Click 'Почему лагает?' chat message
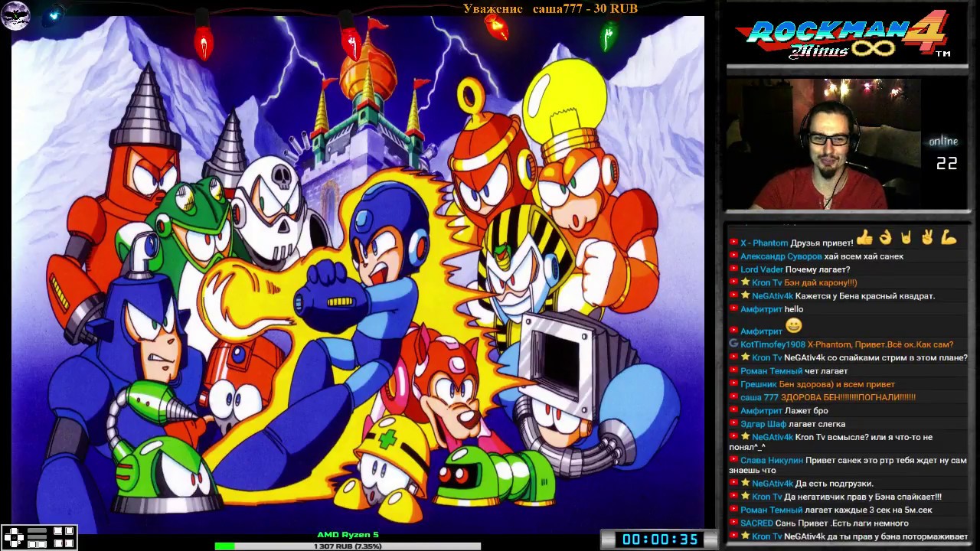Viewport: 980px width, 551px height. click(818, 269)
